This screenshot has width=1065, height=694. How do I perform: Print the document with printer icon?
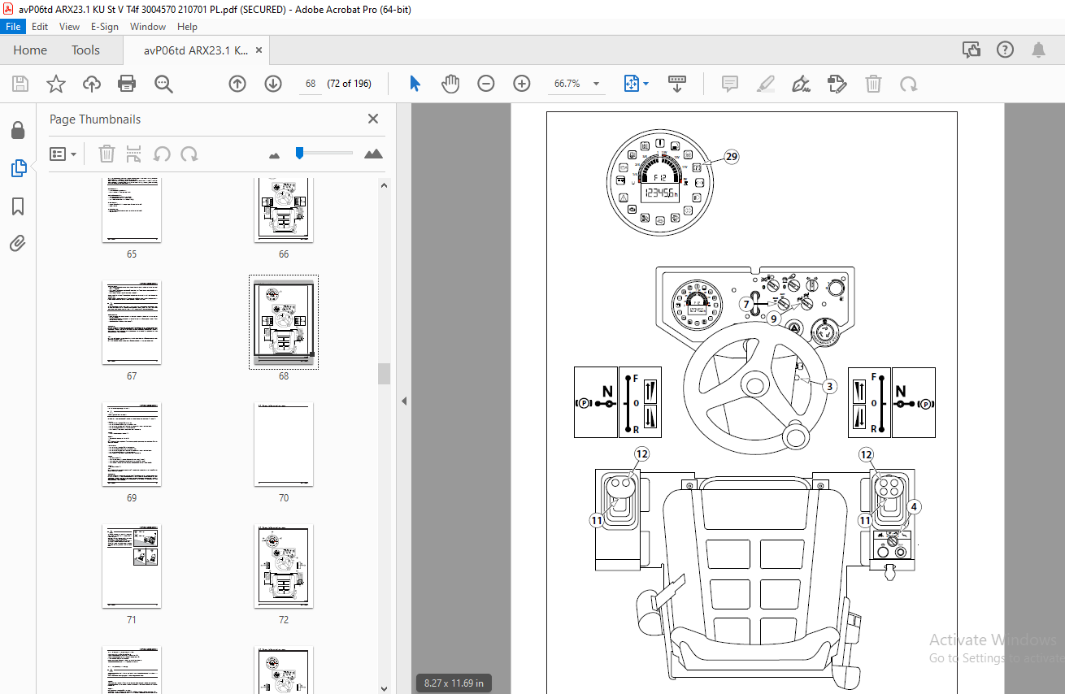pyautogui.click(x=127, y=84)
